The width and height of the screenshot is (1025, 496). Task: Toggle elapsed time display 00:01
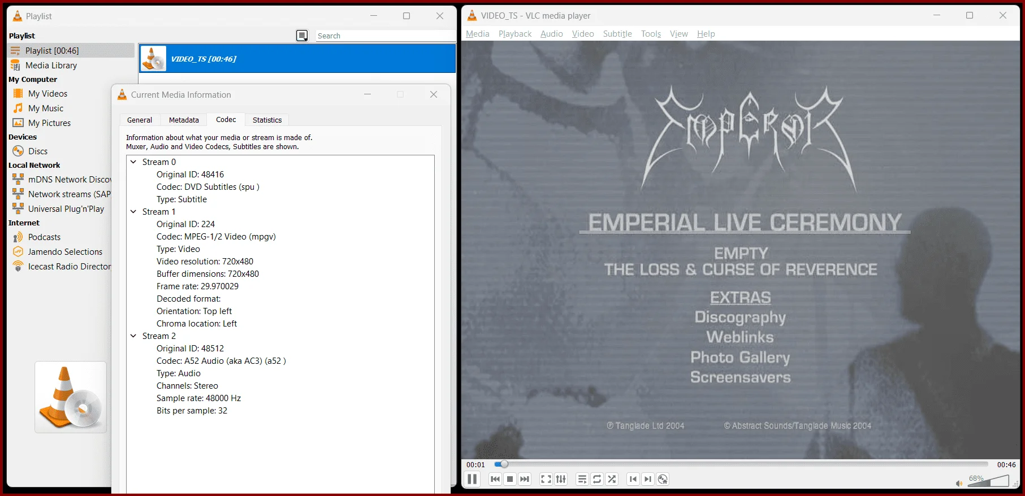[475, 464]
